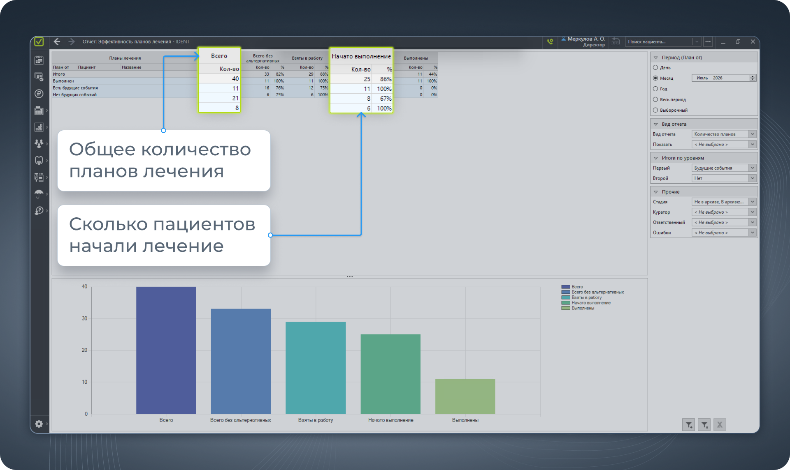Click the Взяты в работу legend swatch
Screen dimensions: 790x470
[x=566, y=297]
